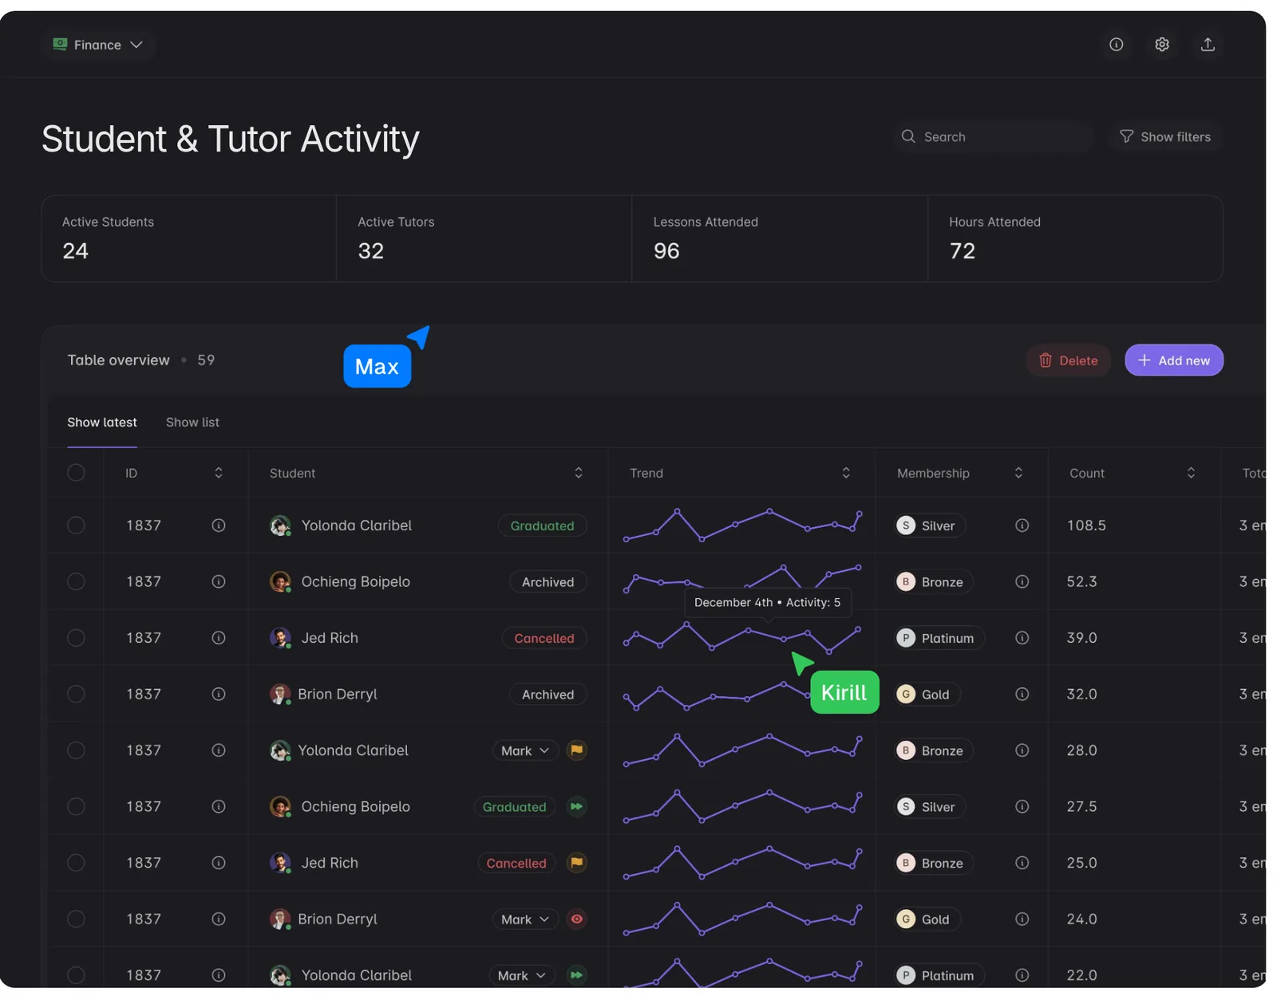1277x996 pixels.
Task: Click Cancelled tag in Jed Rich 39.0 row
Action: pyautogui.click(x=544, y=638)
